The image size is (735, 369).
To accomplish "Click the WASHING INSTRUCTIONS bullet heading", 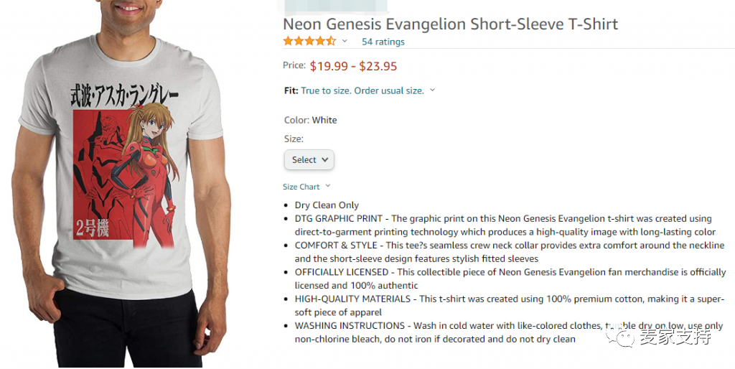I will point(349,326).
